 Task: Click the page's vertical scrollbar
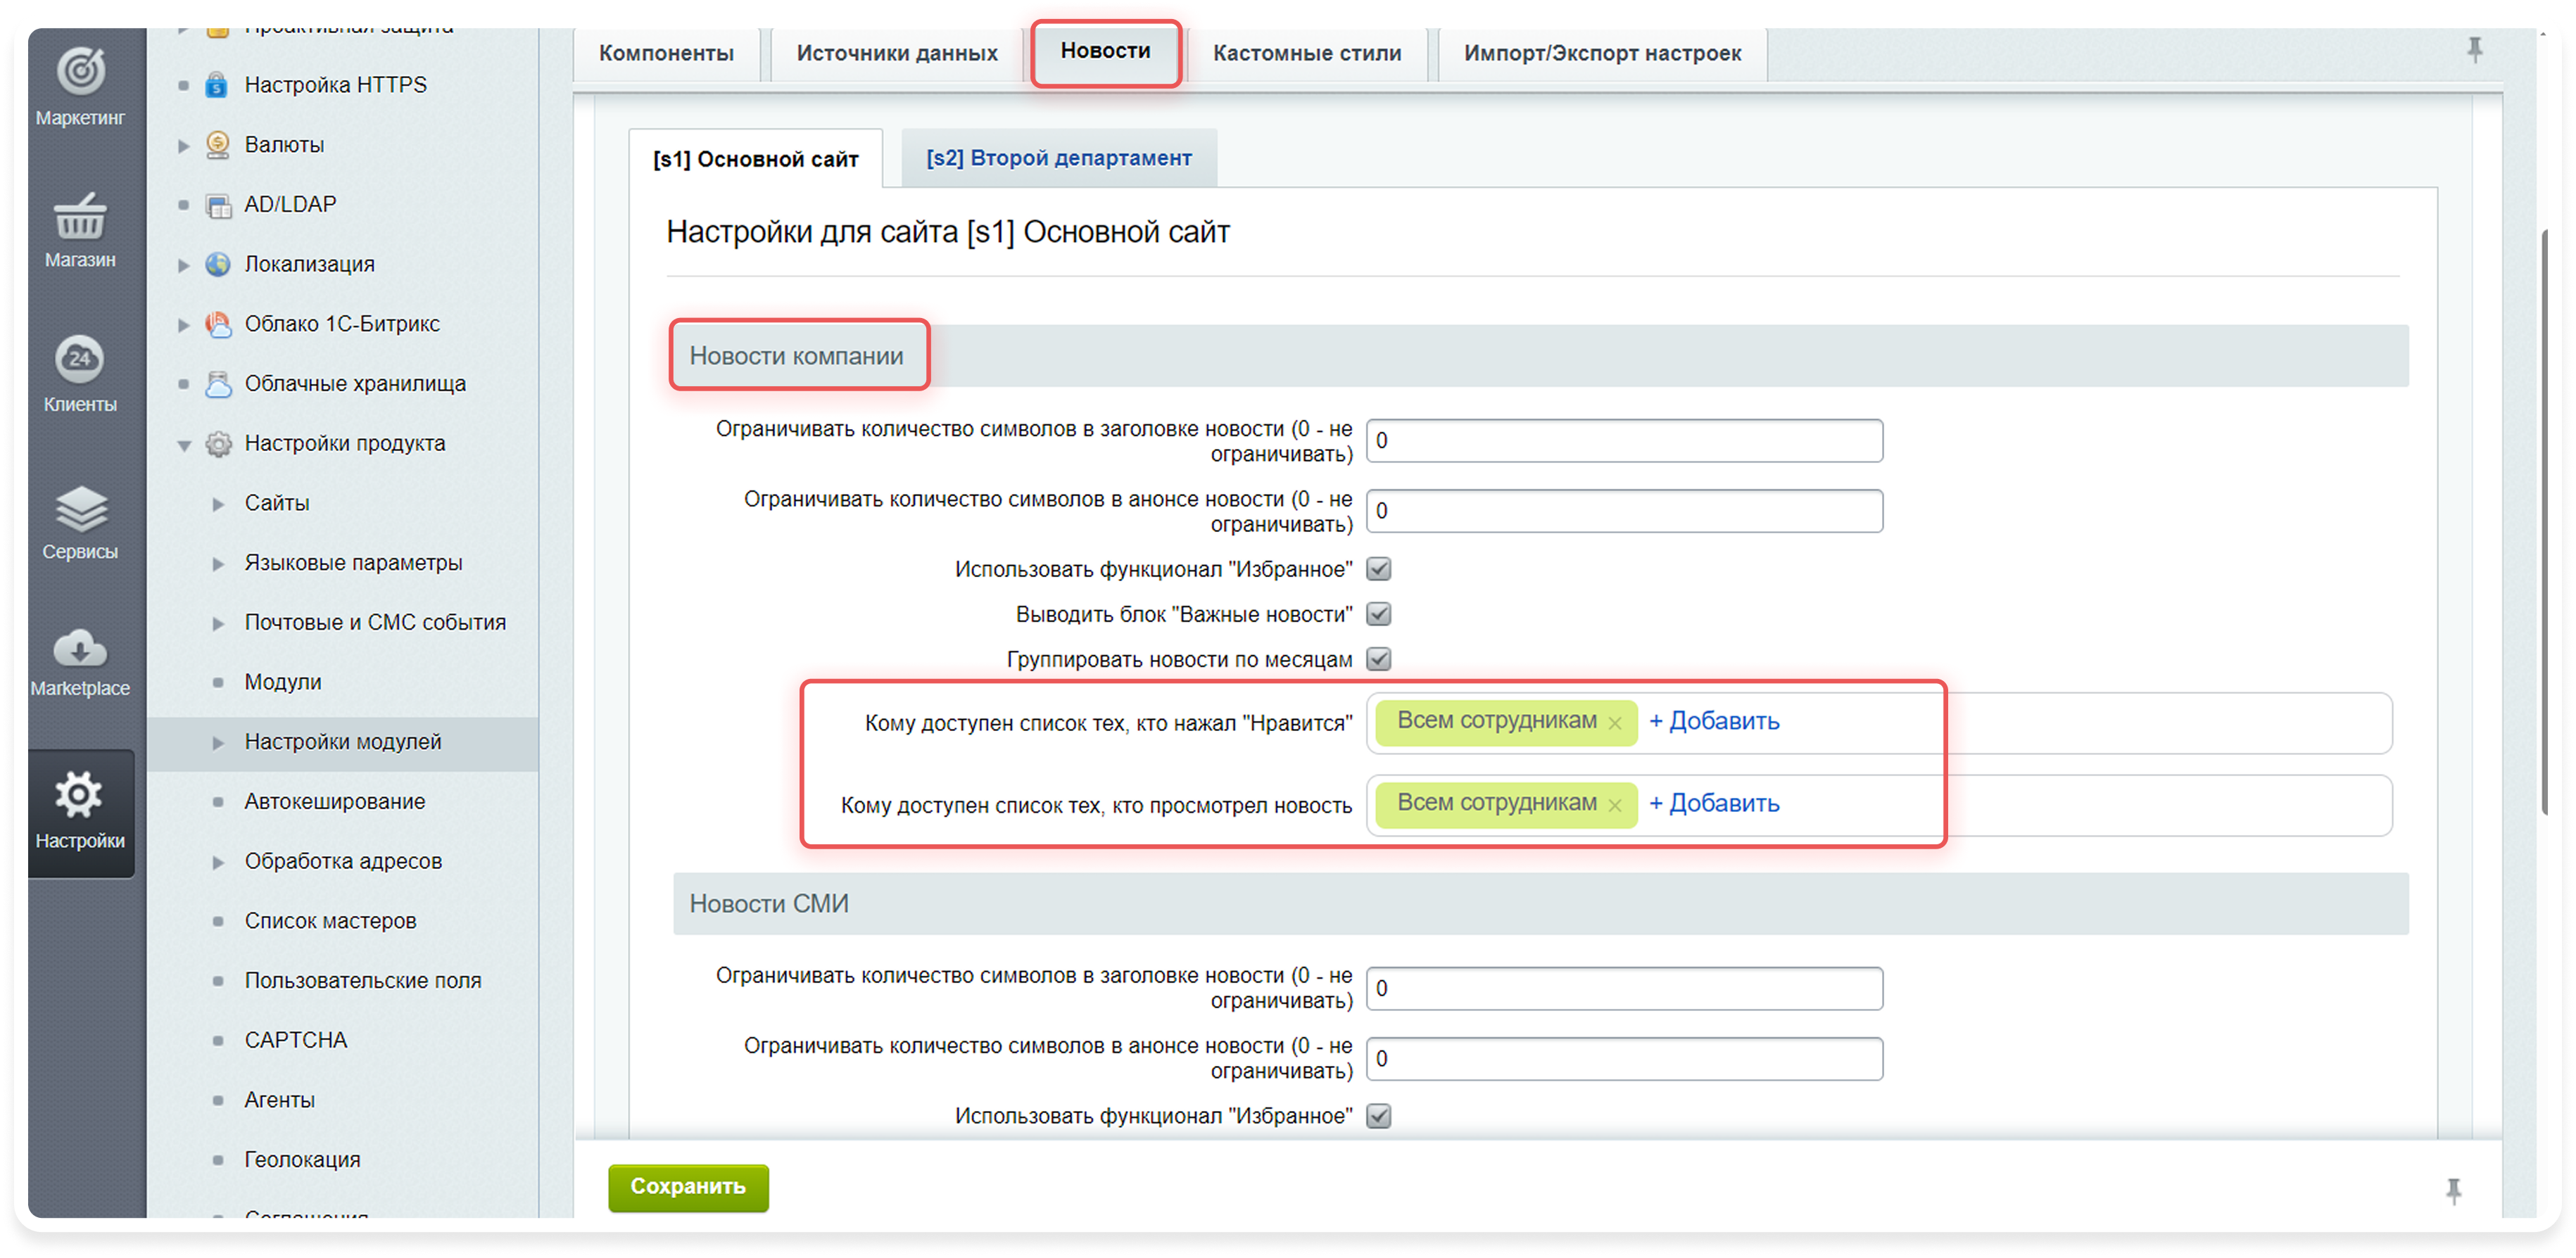(2546, 520)
